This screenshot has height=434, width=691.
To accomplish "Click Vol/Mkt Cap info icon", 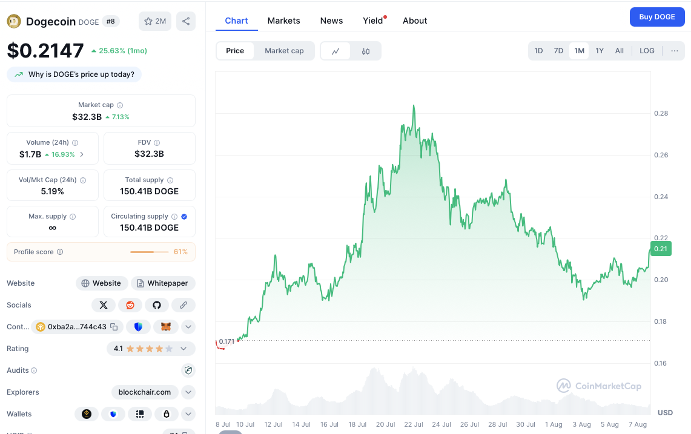I will click(83, 180).
